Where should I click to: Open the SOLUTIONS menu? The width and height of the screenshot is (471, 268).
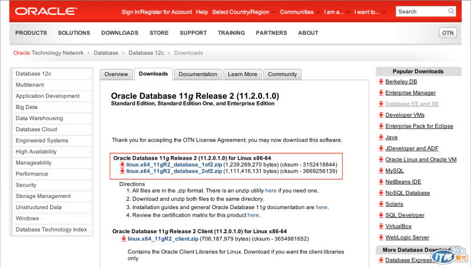tap(74, 33)
